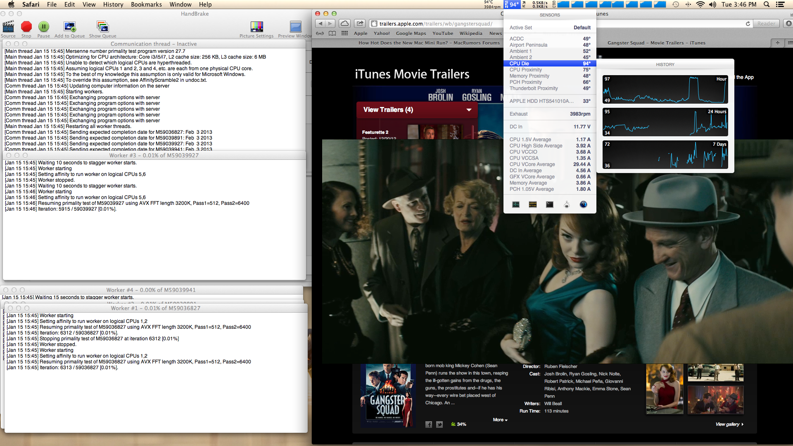The width and height of the screenshot is (793, 446).
Task: Click the Add to Queue icon
Action: 69,27
